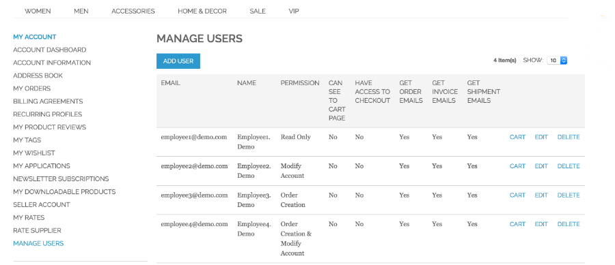View cart for employee1@demo.com
Viewport: 615px width, 265px height.
(x=517, y=137)
